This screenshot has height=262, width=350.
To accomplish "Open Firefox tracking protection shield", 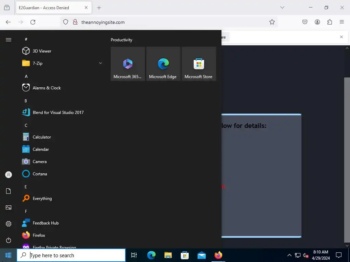I will [x=66, y=22].
